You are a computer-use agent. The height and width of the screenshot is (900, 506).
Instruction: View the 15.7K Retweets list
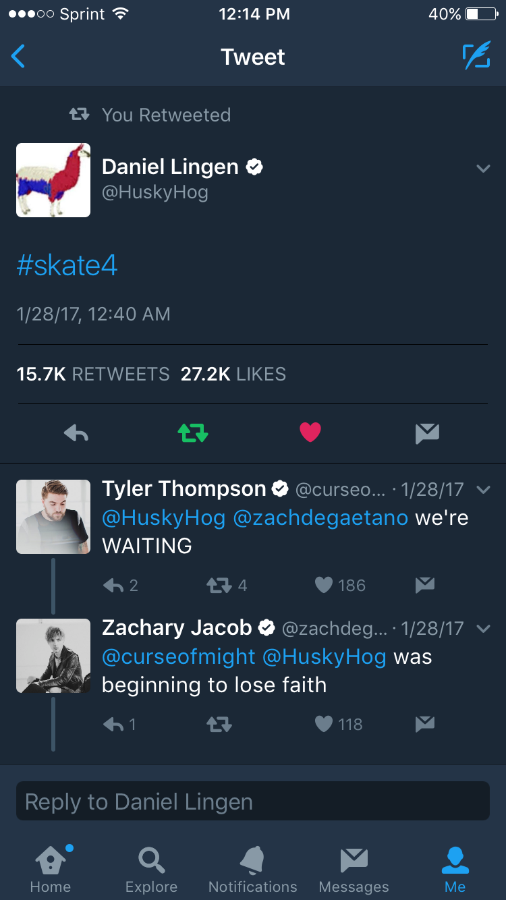point(93,374)
